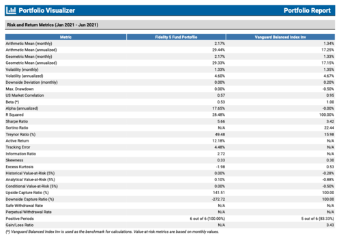The width and height of the screenshot is (341, 250).
Task: Click the 0.95 market correlation value
Action: 330,95
